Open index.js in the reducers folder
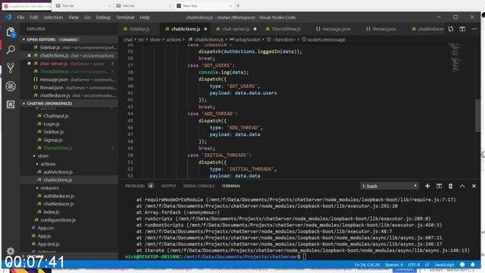Image resolution: width=485 pixels, height=273 pixels. click(51, 212)
